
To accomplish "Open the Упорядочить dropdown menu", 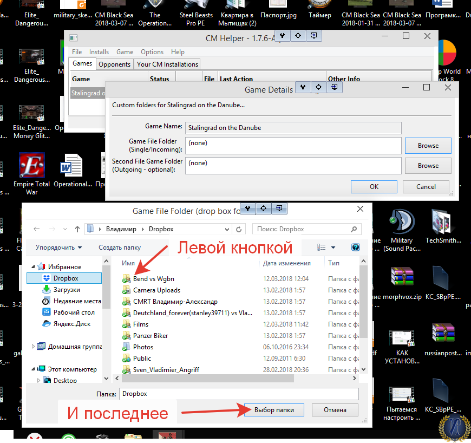I will point(58,247).
